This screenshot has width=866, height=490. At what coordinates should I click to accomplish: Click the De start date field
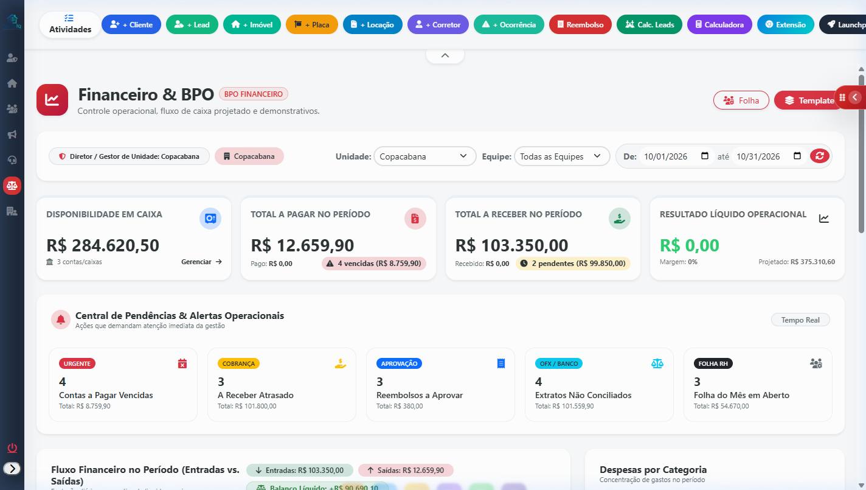pos(676,156)
